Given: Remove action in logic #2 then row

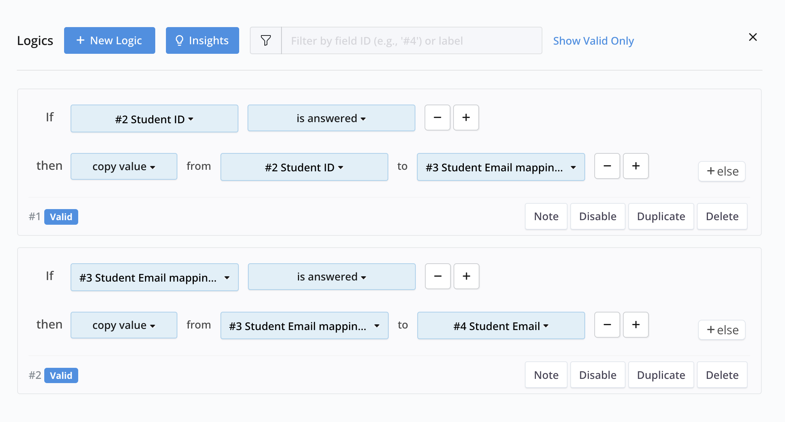Looking at the screenshot, I should pos(607,325).
